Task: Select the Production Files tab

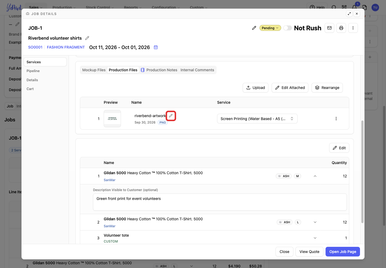Action: coord(123,70)
